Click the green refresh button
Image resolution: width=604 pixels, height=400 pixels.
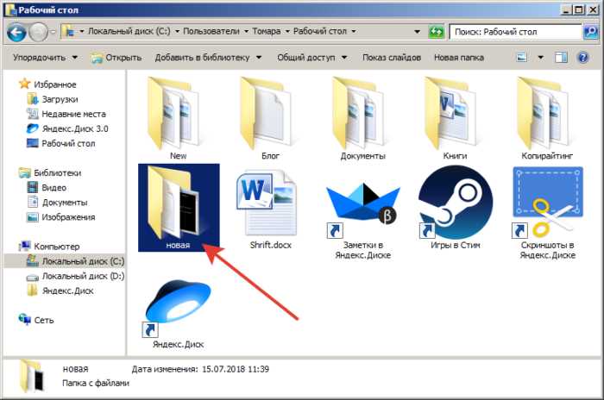coord(436,32)
